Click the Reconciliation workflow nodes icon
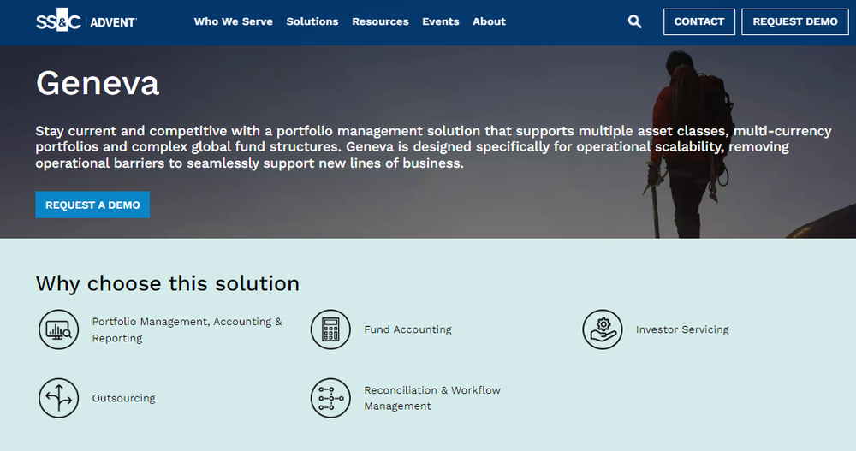The width and height of the screenshot is (856, 451). coord(330,398)
